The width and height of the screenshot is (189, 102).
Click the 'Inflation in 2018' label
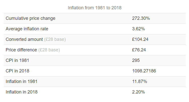coord(22,92)
